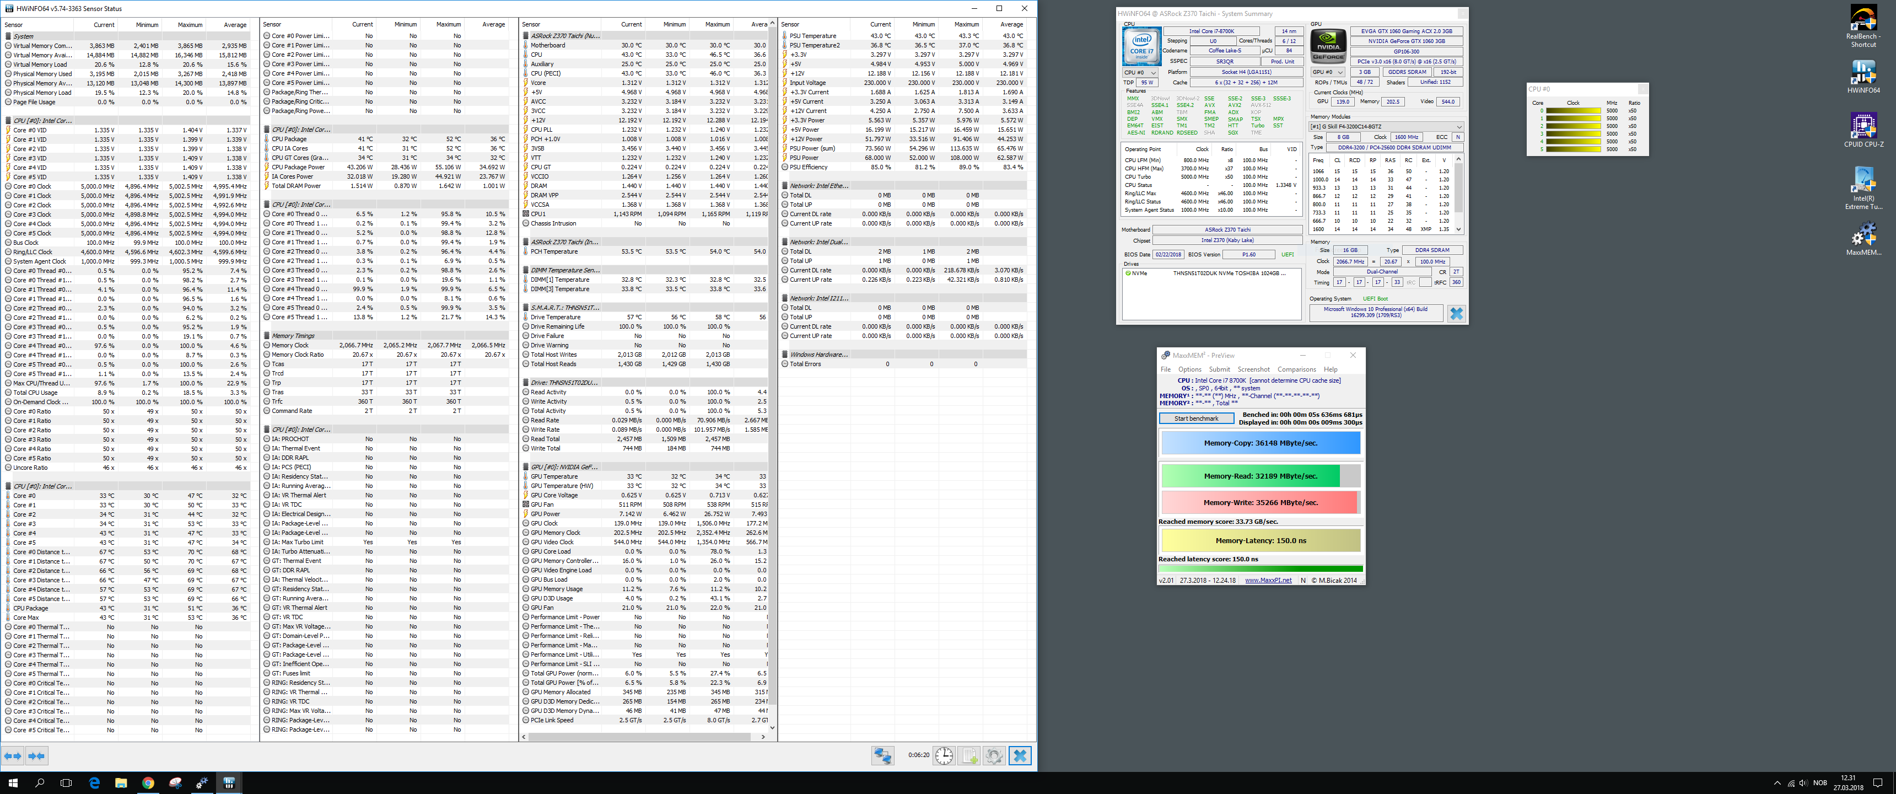Select the Memory Clock row under Memory Timings
This screenshot has height=794, width=1896.
tap(386, 345)
